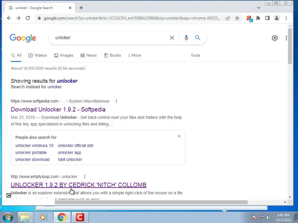Expand the More search categories menu

click(x=134, y=55)
